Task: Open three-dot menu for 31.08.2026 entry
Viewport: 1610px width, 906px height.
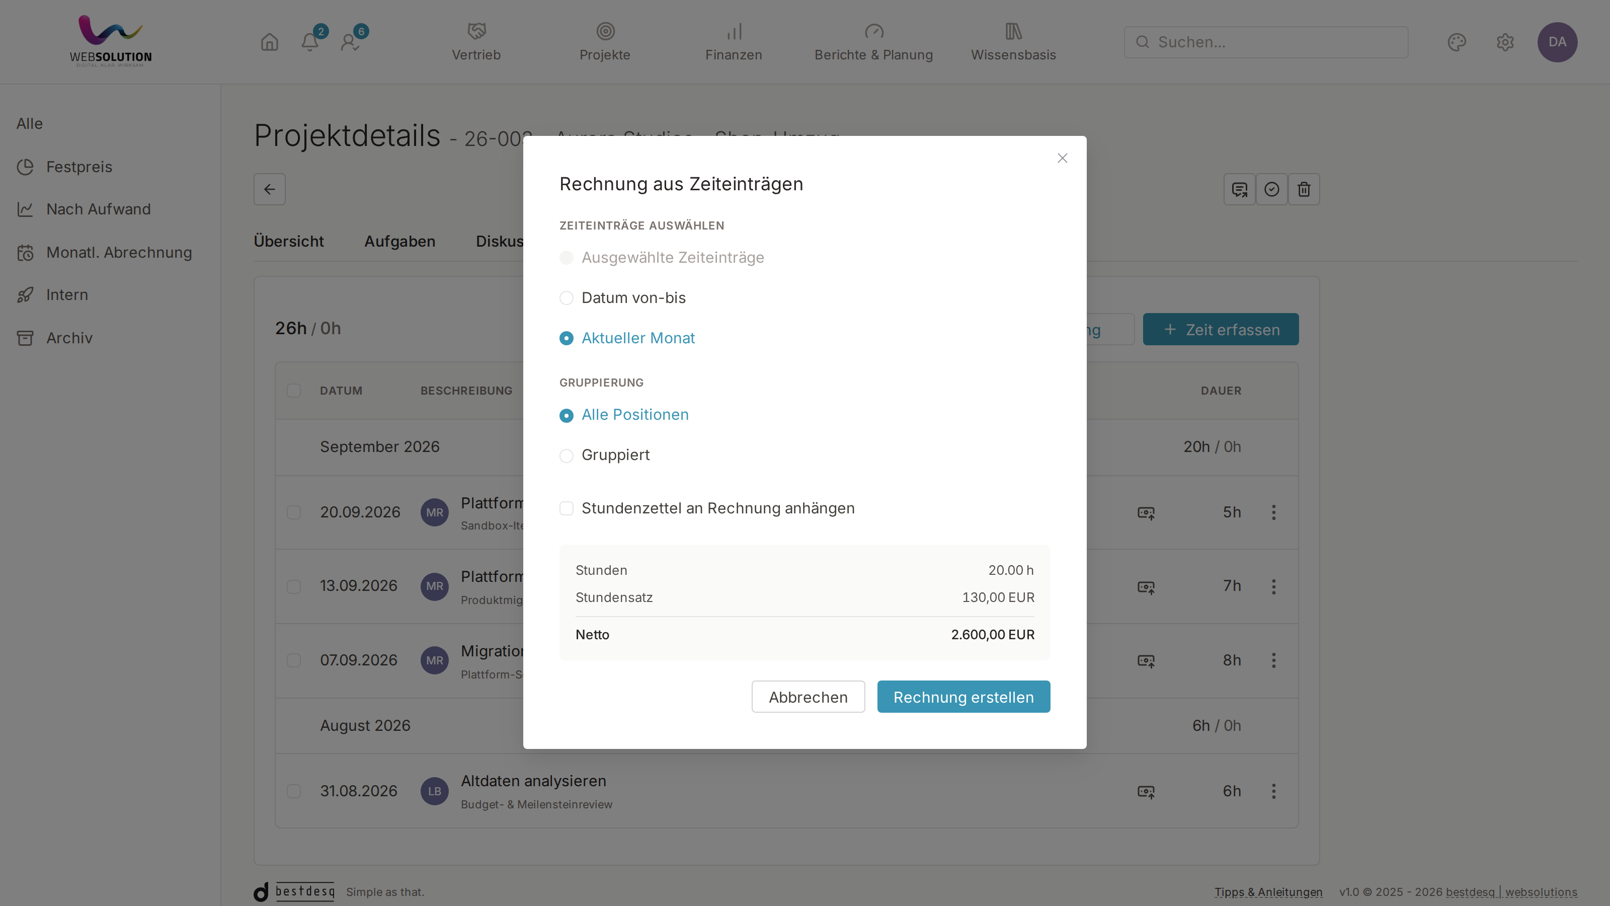Action: 1273,791
